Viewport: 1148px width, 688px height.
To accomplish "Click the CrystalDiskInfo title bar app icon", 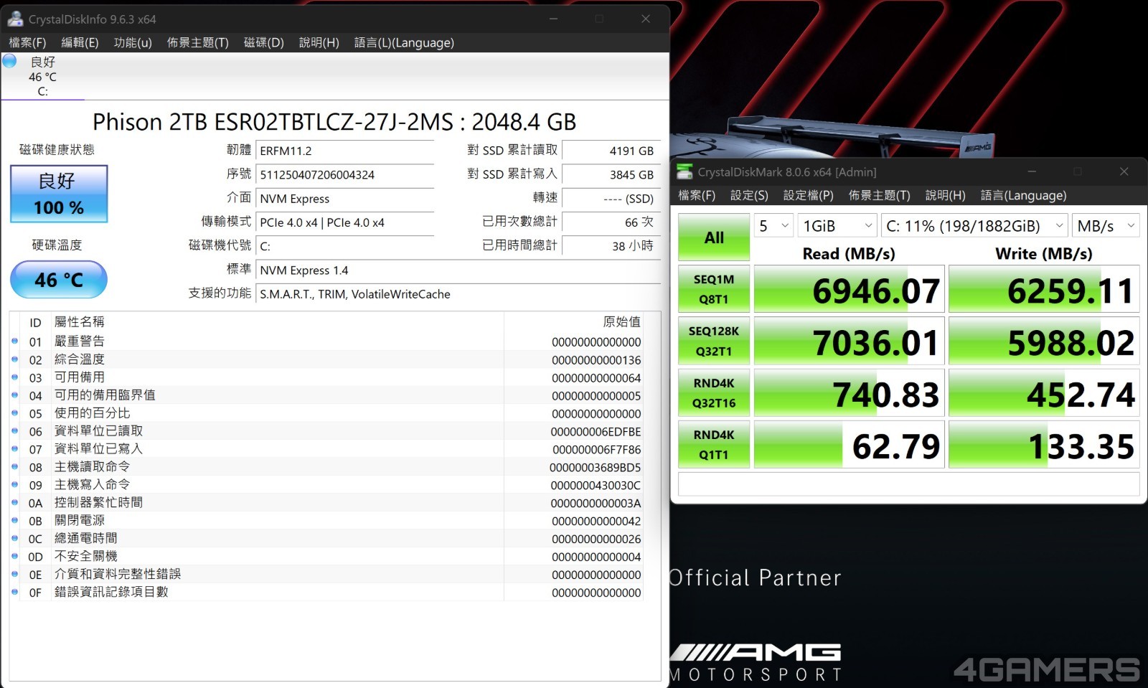I will click(15, 19).
